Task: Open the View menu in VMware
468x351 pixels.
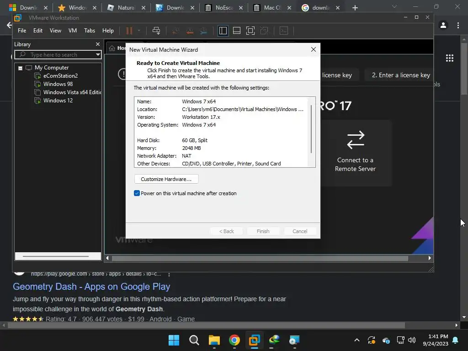Action: 55,31
